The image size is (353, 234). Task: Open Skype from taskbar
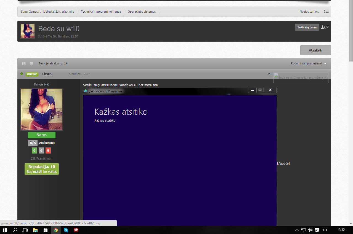[66, 230]
